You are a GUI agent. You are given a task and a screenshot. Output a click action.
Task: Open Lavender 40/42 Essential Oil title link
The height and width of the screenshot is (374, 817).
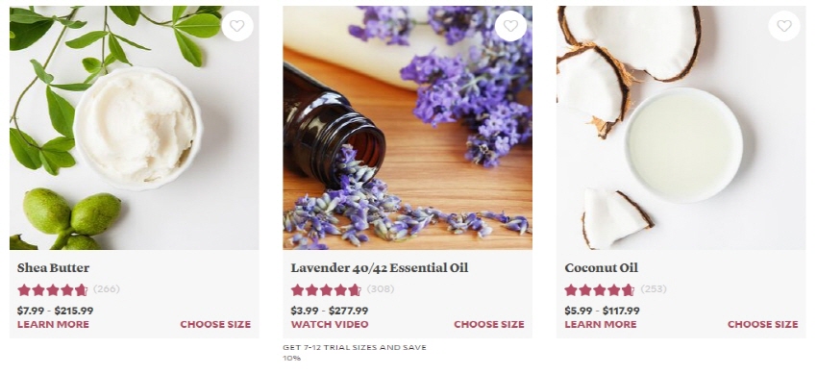pos(380,267)
